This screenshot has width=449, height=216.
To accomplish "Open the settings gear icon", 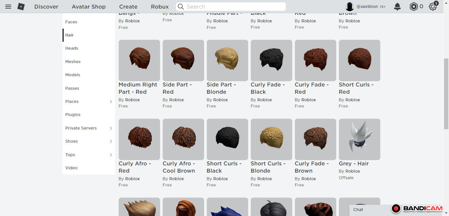I will click(433, 7).
